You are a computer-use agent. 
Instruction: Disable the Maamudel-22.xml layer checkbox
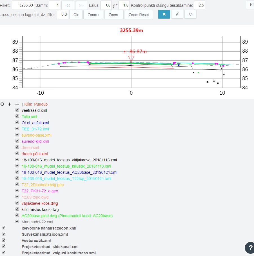point(17,222)
